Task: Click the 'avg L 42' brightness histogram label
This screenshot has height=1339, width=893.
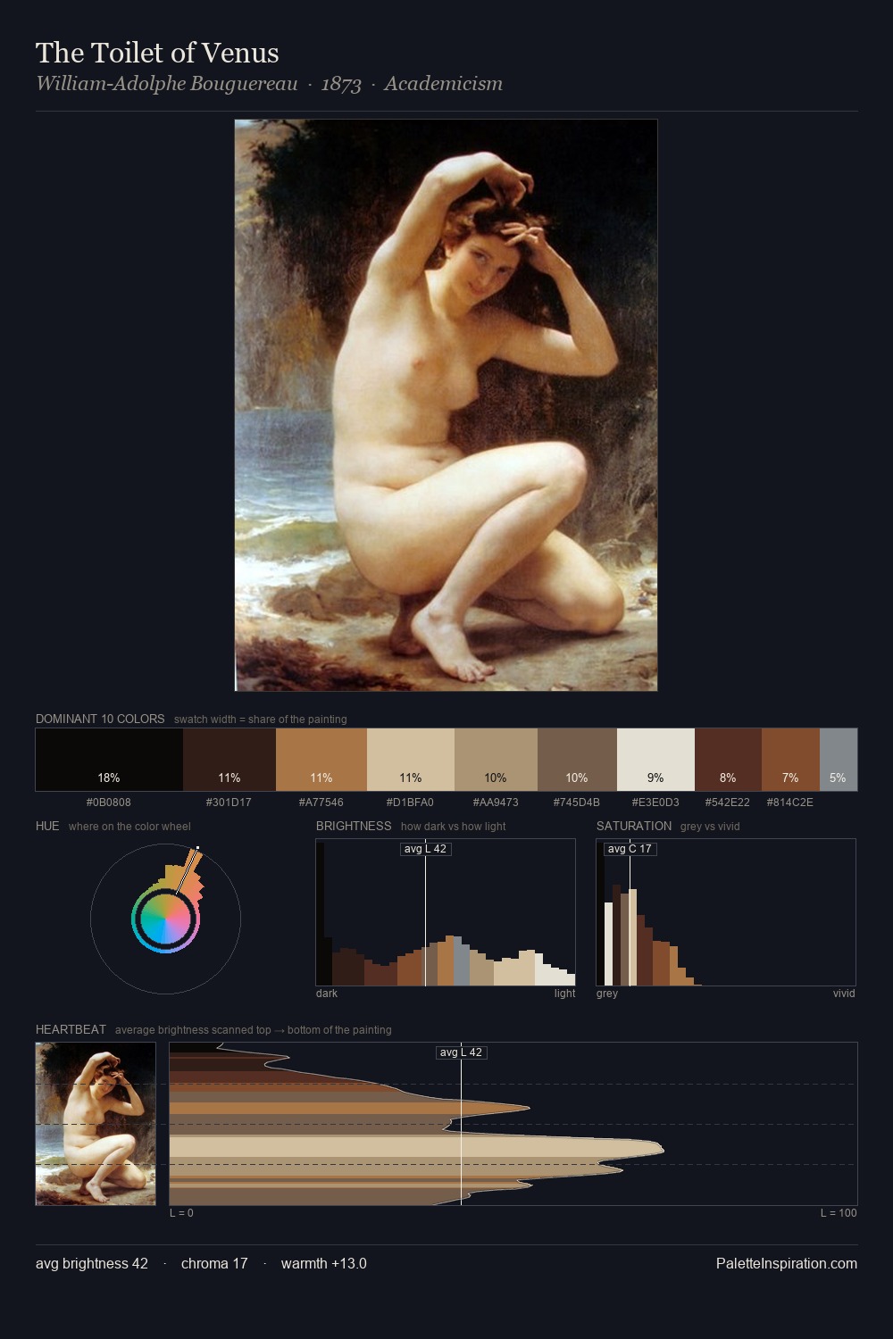Action: 425,849
